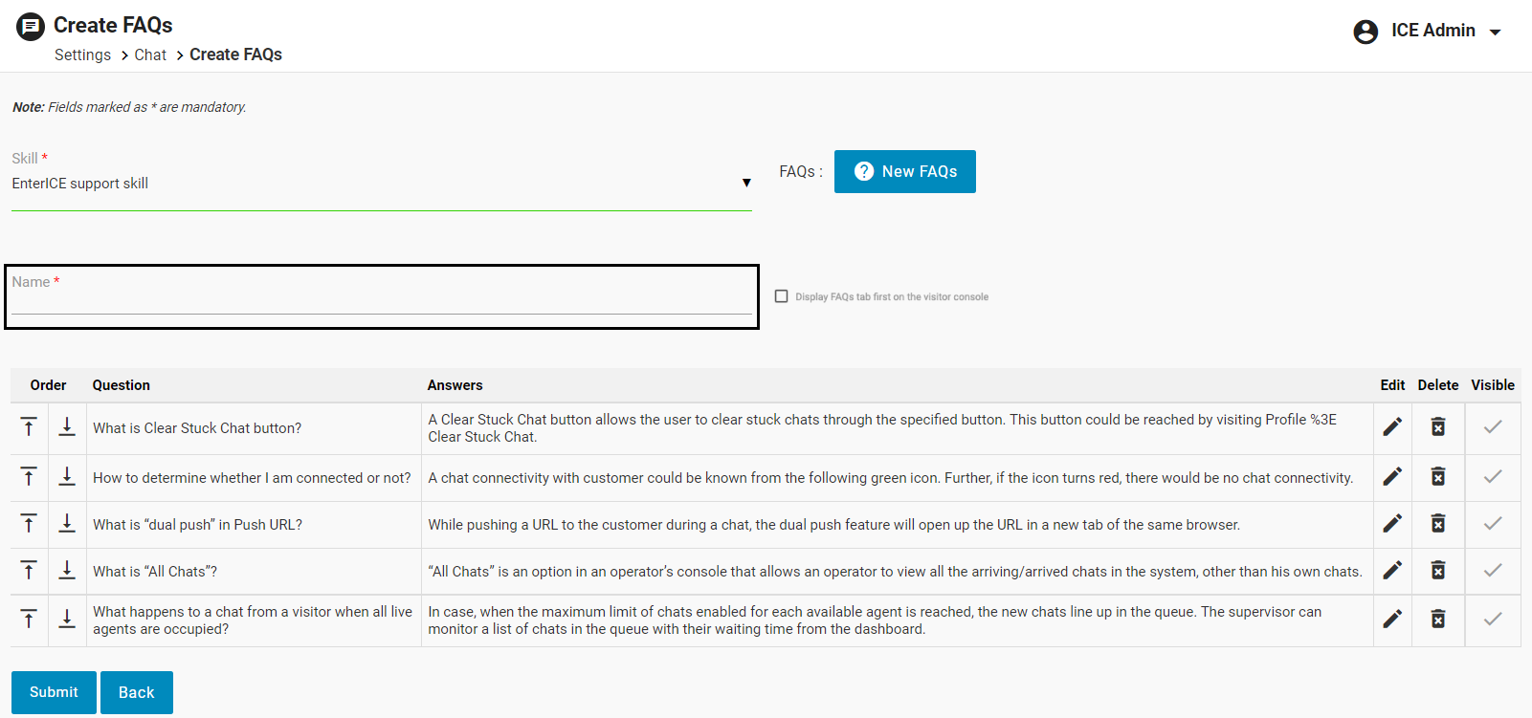Toggle visibility of Clear Stuck Chat FAQ

[x=1492, y=426]
